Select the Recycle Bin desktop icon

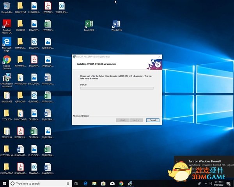tap(7, 8)
